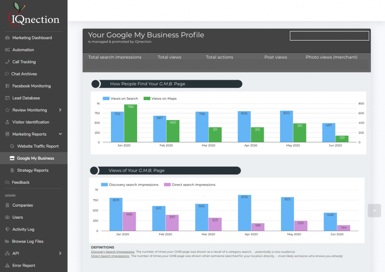Click the Views of Your G.M.B. Page heading
The image size is (385, 272).
coord(136,171)
